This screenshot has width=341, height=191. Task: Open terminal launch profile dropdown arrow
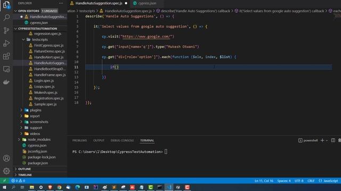click(x=327, y=141)
